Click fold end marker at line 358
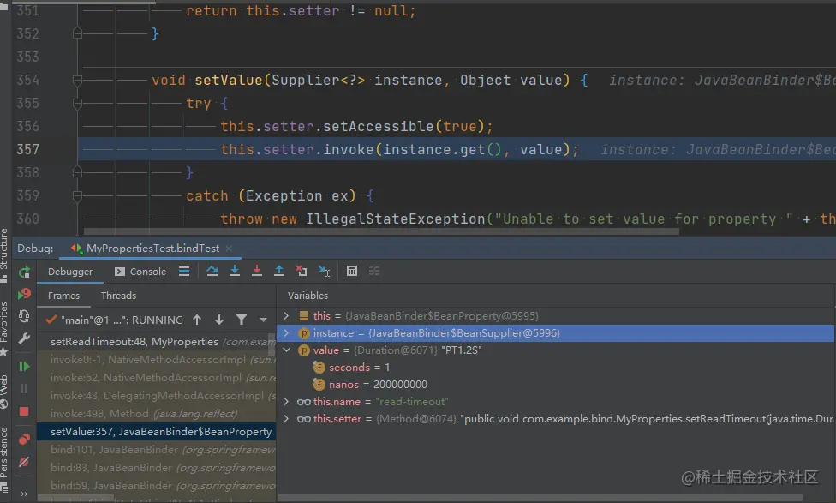This screenshot has height=503, width=836. tap(77, 172)
